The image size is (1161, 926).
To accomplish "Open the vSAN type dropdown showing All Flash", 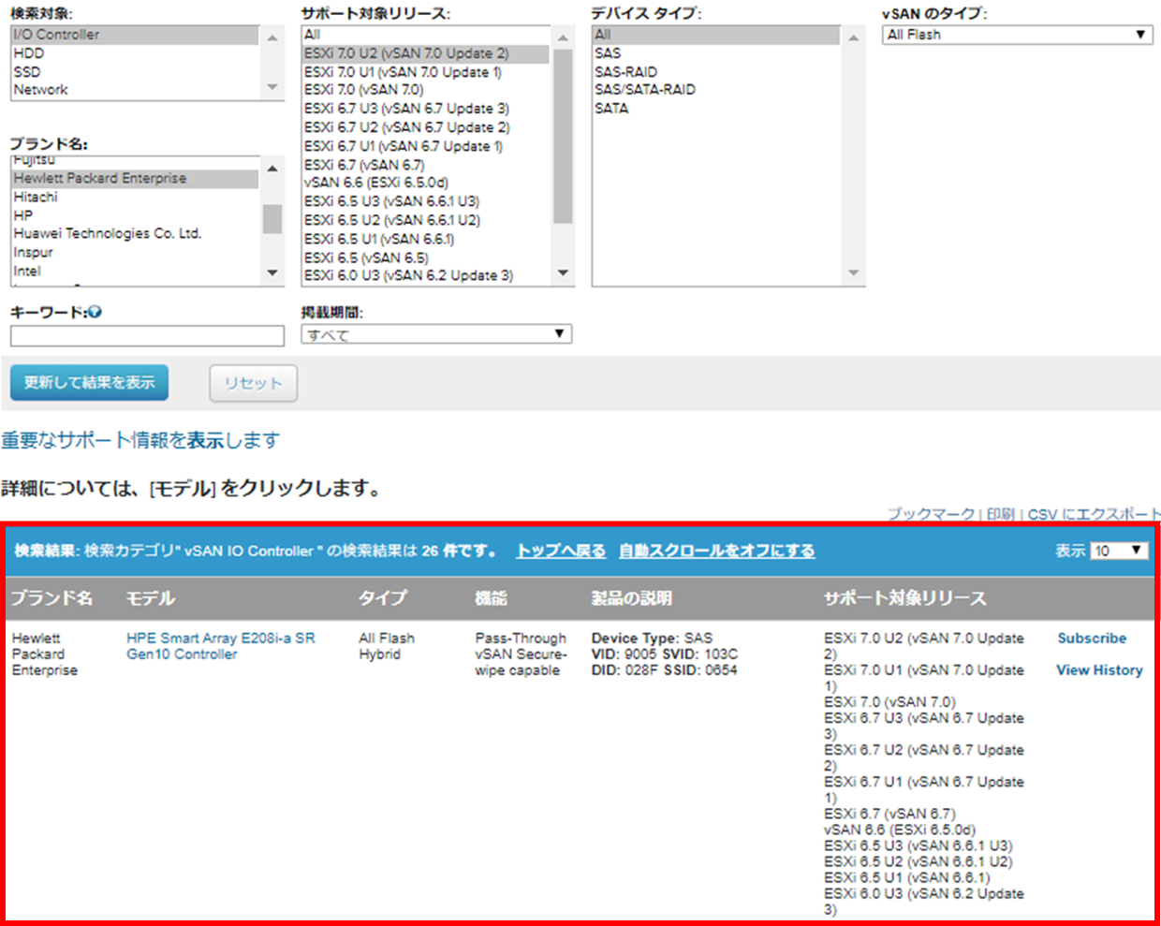I will [1017, 35].
